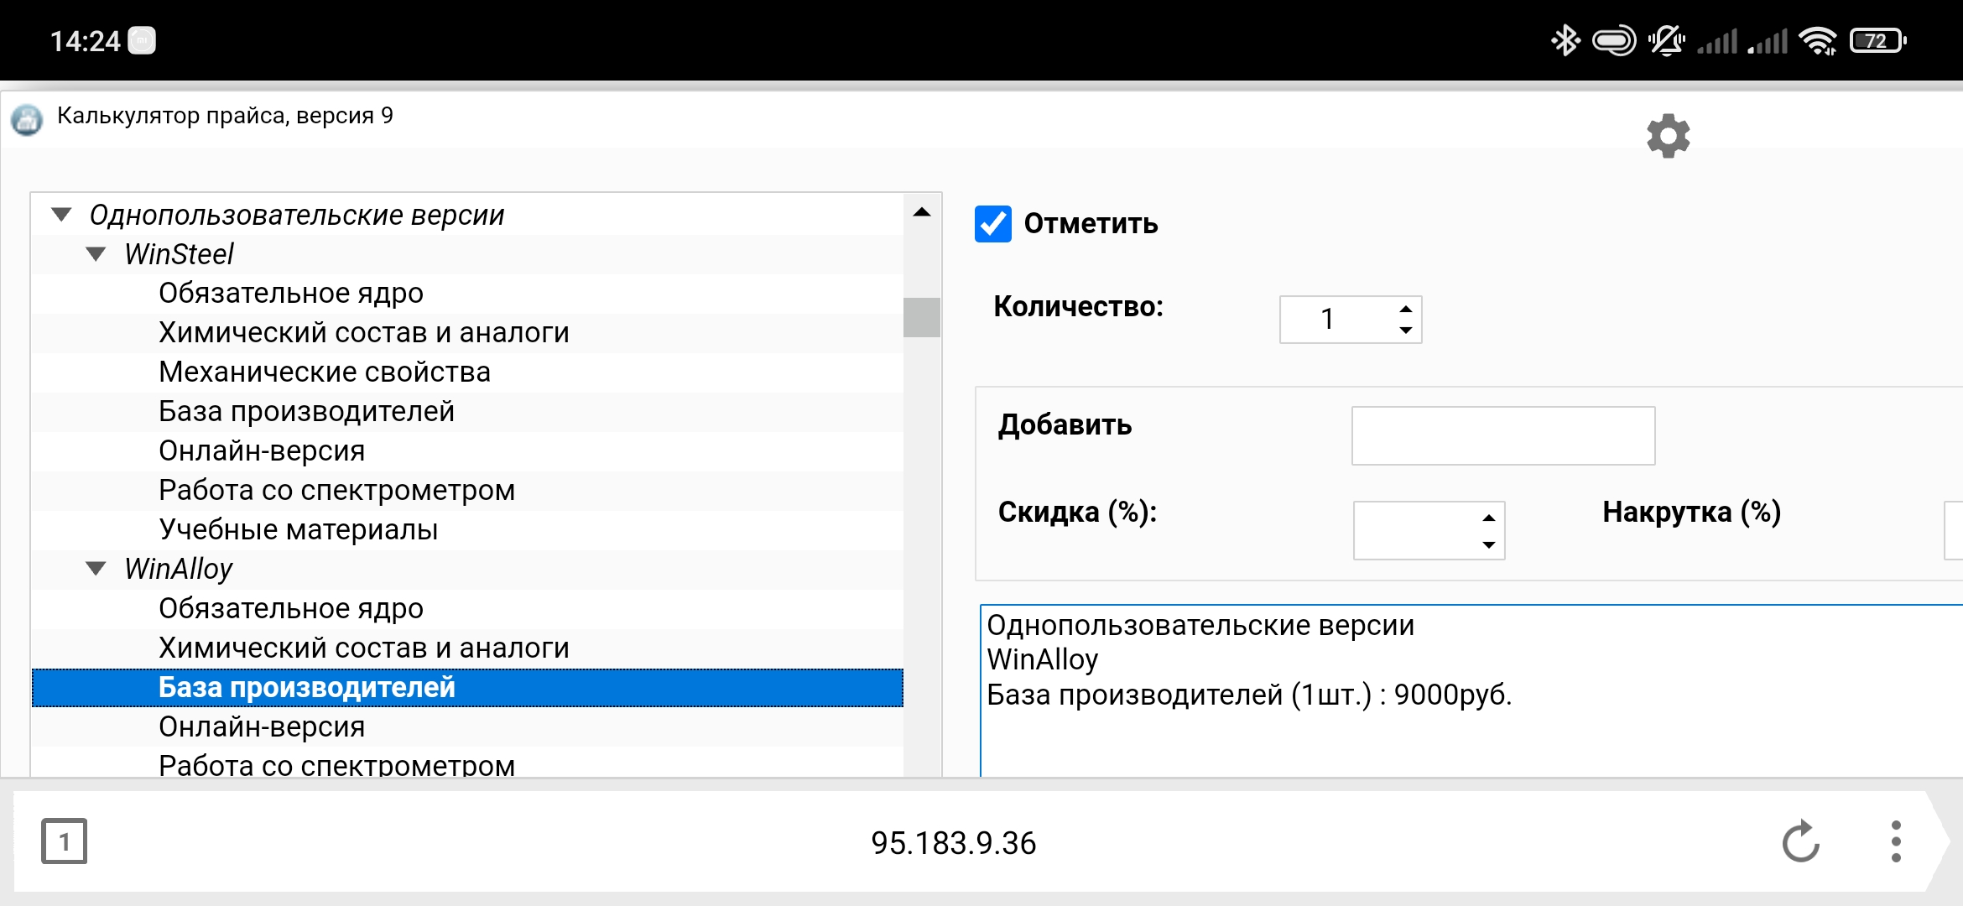Collapse Однопользовательские версии tree node
This screenshot has width=1963, height=906.
pyautogui.click(x=61, y=215)
